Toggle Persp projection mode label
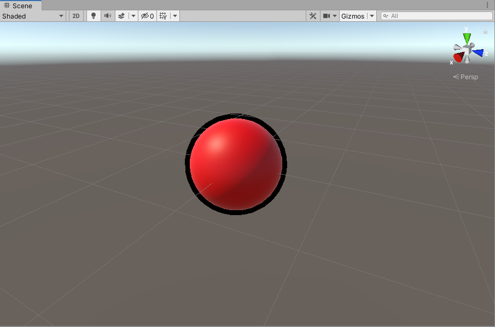The width and height of the screenshot is (495, 327). (x=465, y=77)
